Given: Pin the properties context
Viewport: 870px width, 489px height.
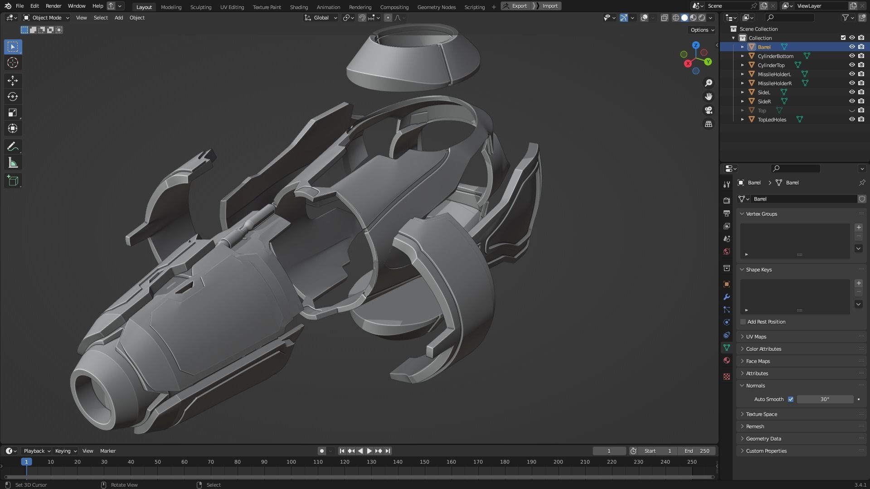Looking at the screenshot, I should tap(862, 183).
